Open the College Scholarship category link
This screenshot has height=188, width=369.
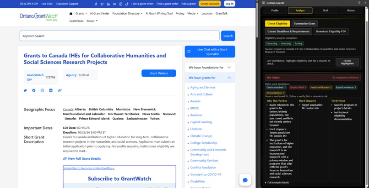204,143
